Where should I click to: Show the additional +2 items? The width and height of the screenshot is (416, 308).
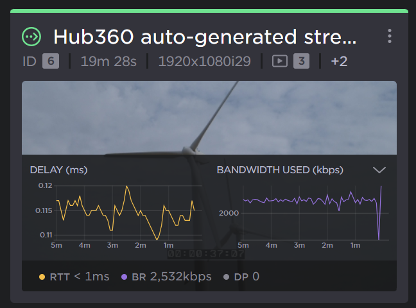click(x=339, y=62)
